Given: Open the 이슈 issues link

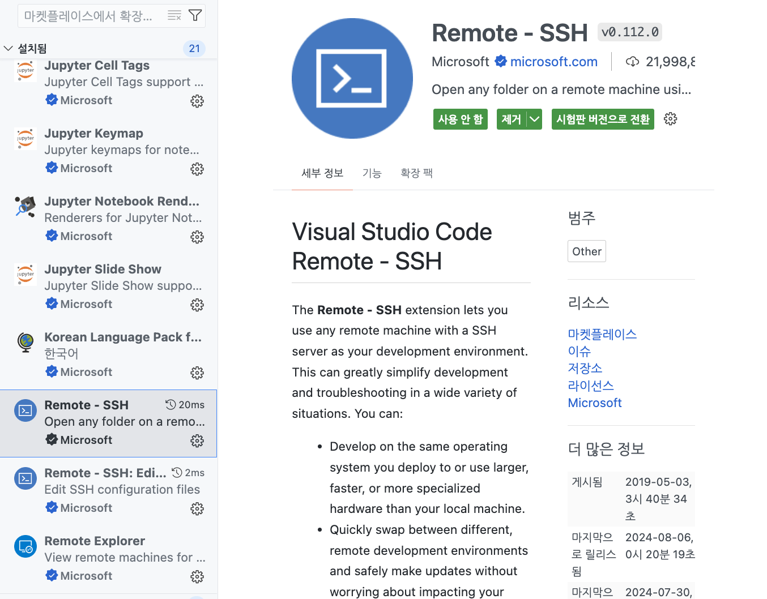Looking at the screenshot, I should 579,351.
